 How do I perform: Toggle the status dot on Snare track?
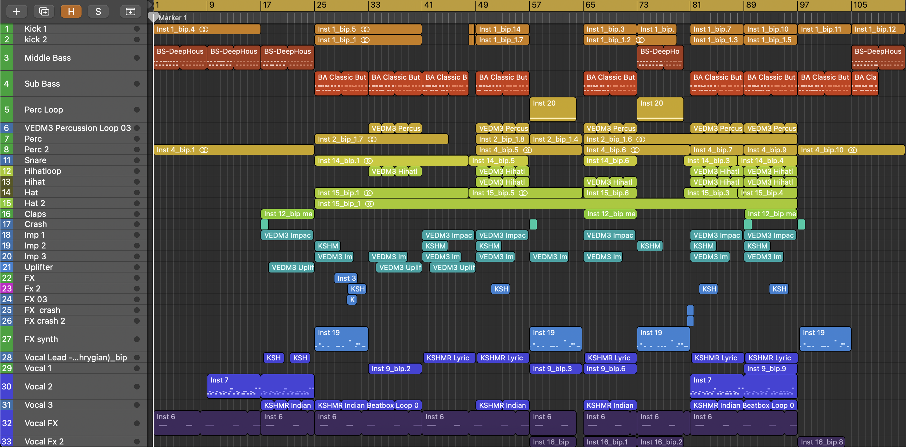(137, 160)
